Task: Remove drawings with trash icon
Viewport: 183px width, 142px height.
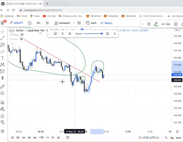Action: [3, 131]
